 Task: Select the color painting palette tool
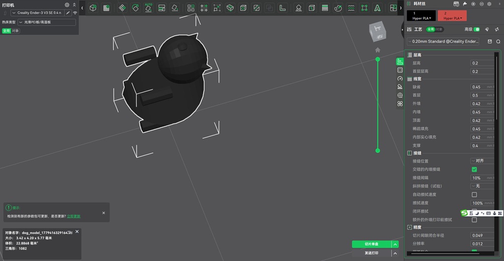point(338,8)
